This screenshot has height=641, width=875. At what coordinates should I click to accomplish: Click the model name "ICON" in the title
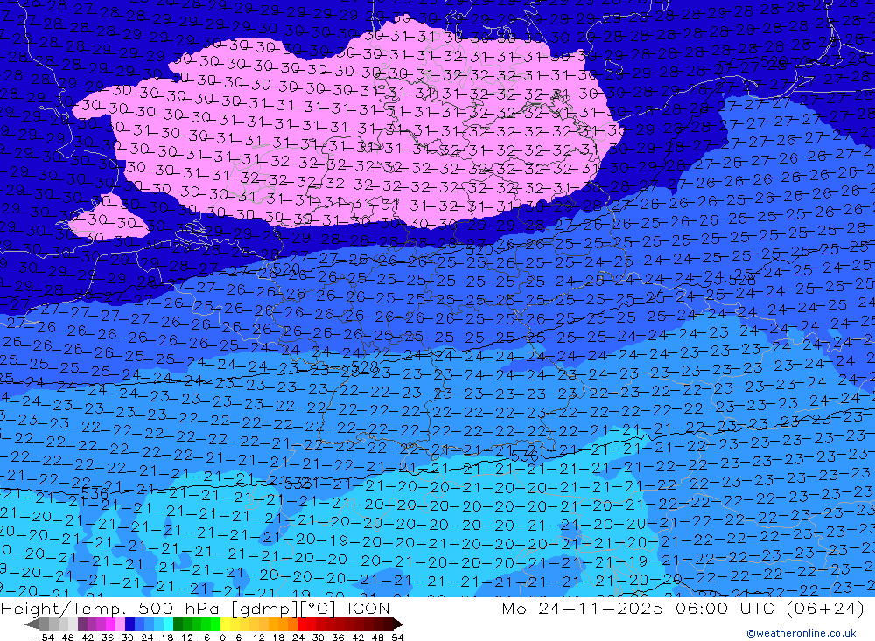point(368,609)
